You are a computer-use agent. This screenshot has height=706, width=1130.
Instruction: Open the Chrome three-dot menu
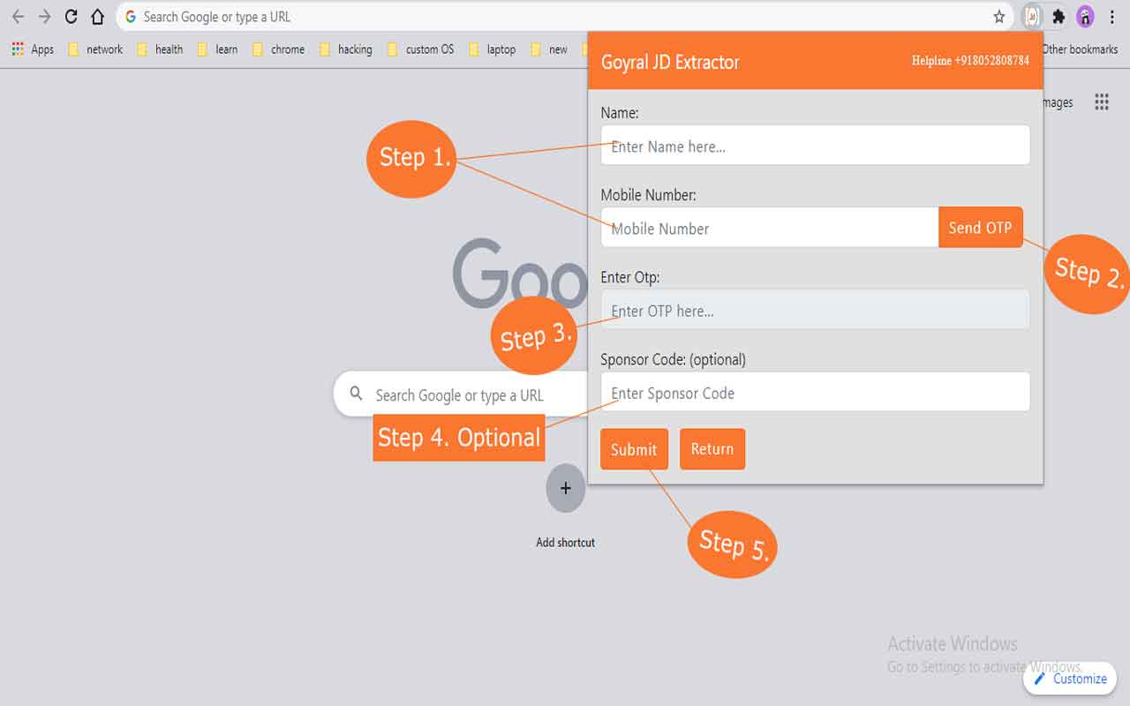1112,17
